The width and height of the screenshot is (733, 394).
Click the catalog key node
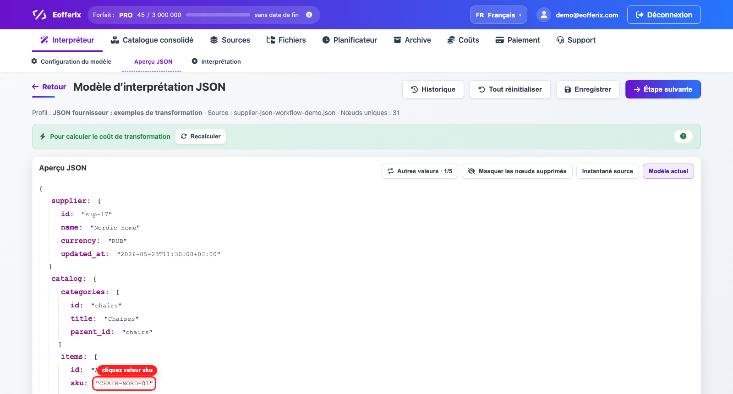click(x=68, y=279)
